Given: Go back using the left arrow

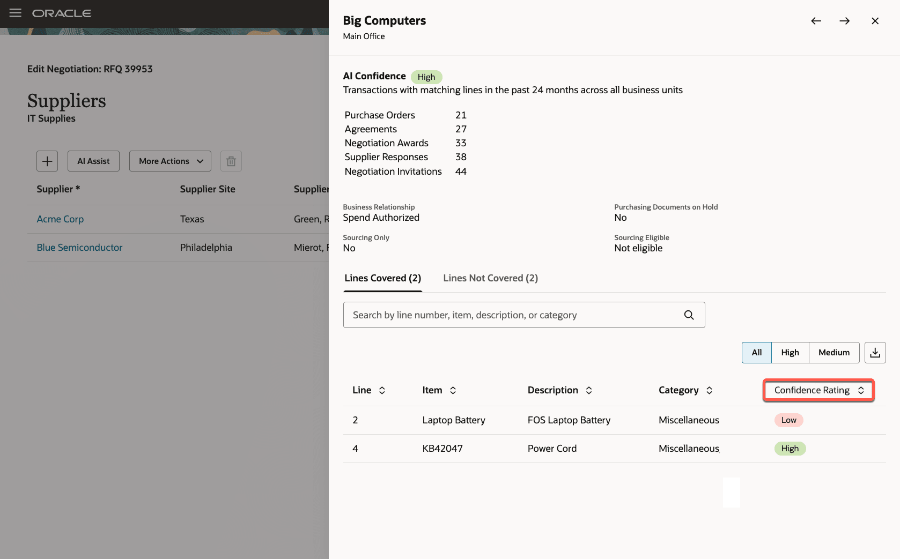Looking at the screenshot, I should click(x=816, y=21).
